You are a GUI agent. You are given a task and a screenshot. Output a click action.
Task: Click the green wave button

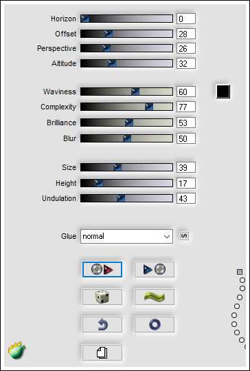[x=155, y=297]
